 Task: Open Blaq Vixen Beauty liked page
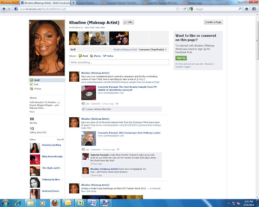52,156
